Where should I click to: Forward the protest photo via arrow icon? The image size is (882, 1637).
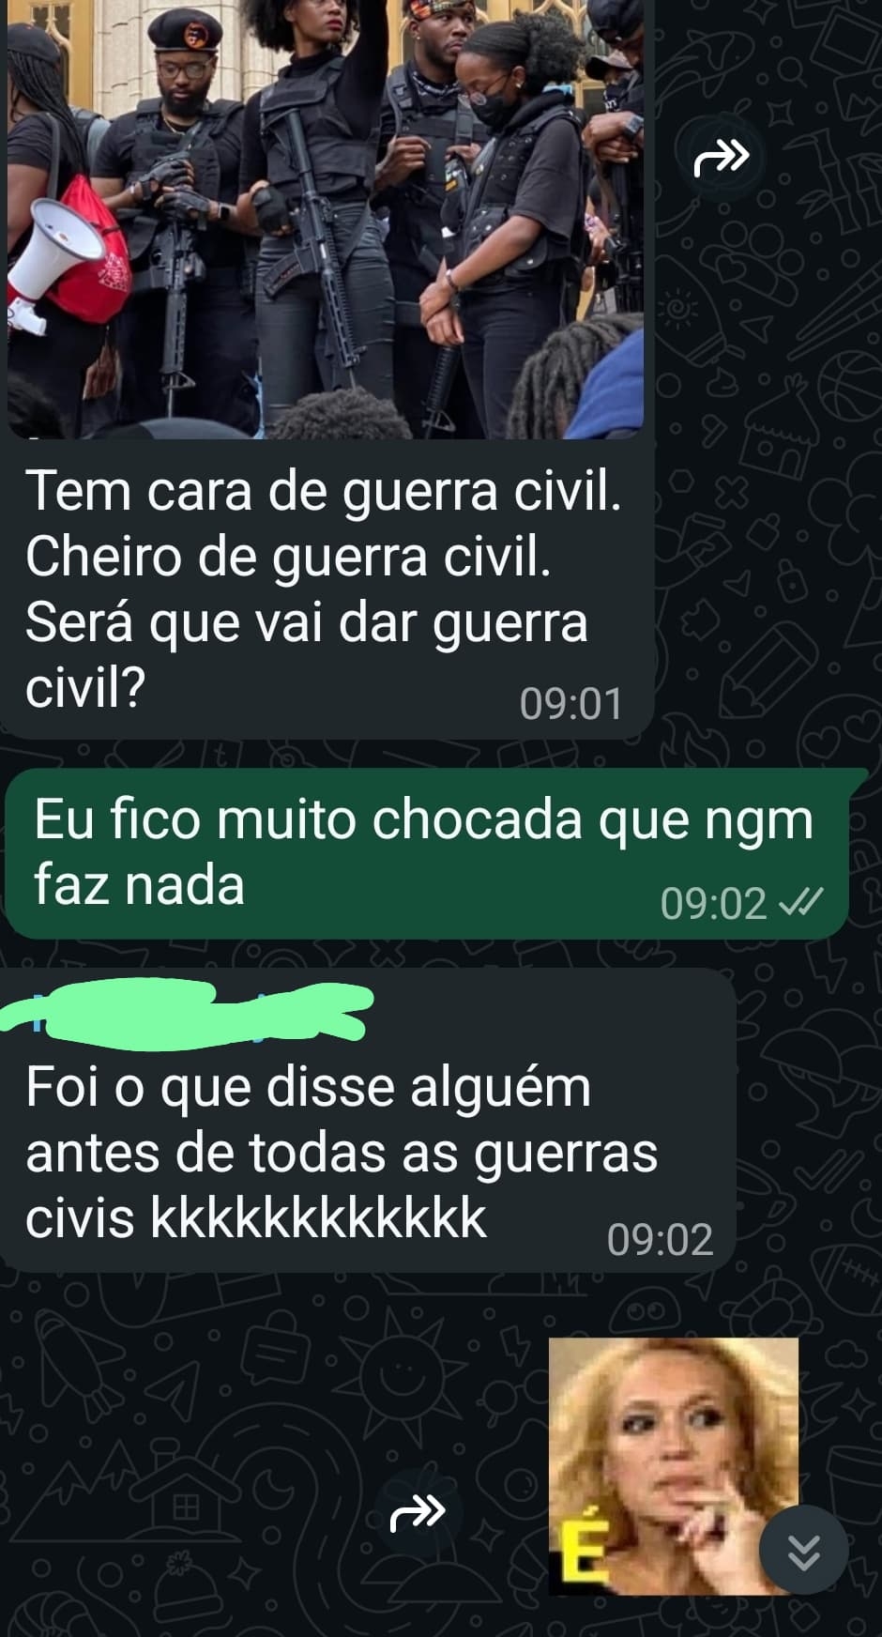click(x=722, y=158)
